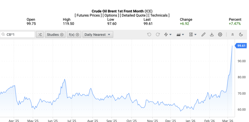Click the download chart icon
249x122 pixels.
tap(212, 34)
